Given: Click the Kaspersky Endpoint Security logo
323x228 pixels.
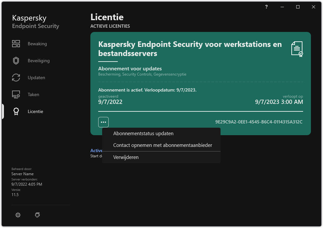Looking at the screenshot, I should tap(35, 21).
